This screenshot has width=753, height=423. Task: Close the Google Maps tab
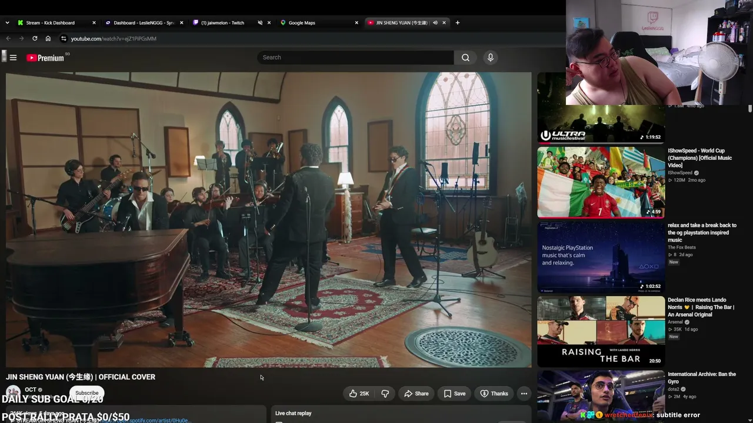coord(356,23)
